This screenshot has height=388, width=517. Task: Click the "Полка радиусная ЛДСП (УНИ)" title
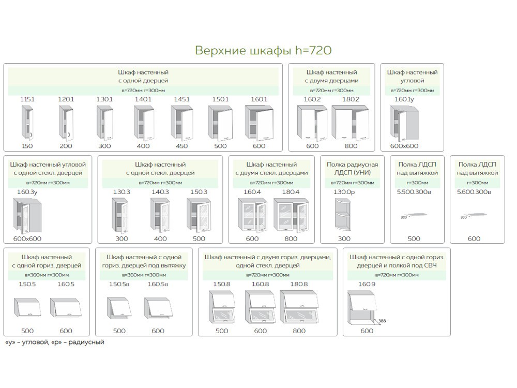(x=352, y=169)
